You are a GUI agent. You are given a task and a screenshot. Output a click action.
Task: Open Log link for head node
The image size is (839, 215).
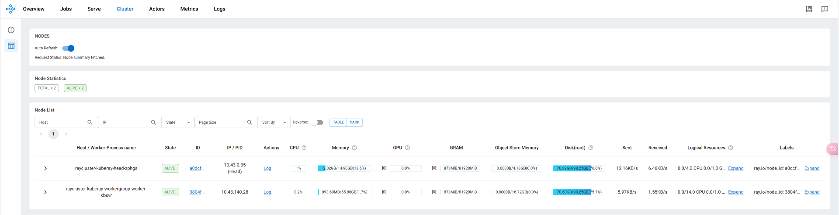pos(267,168)
